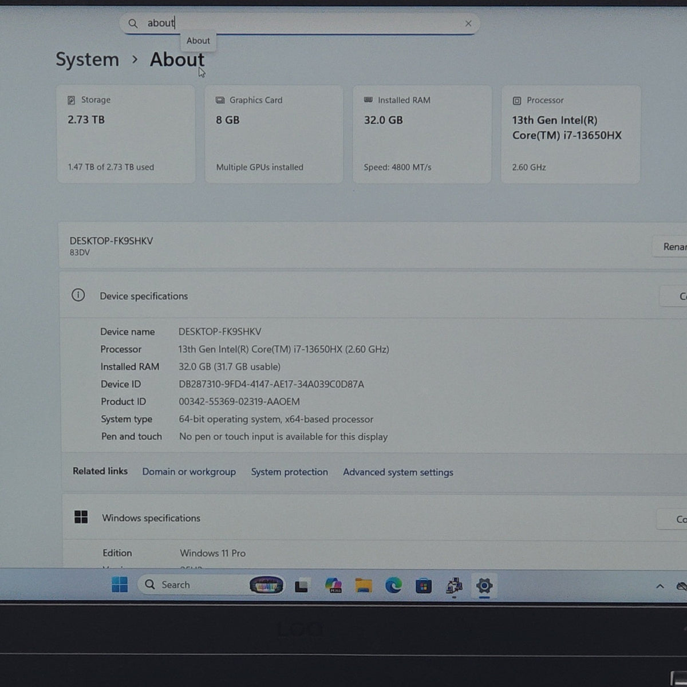The image size is (687, 687).
Task: Go back to System in breadcrumb
Action: click(x=87, y=60)
